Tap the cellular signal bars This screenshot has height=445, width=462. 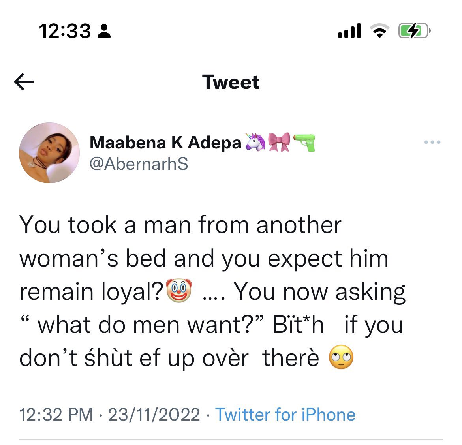point(349,31)
